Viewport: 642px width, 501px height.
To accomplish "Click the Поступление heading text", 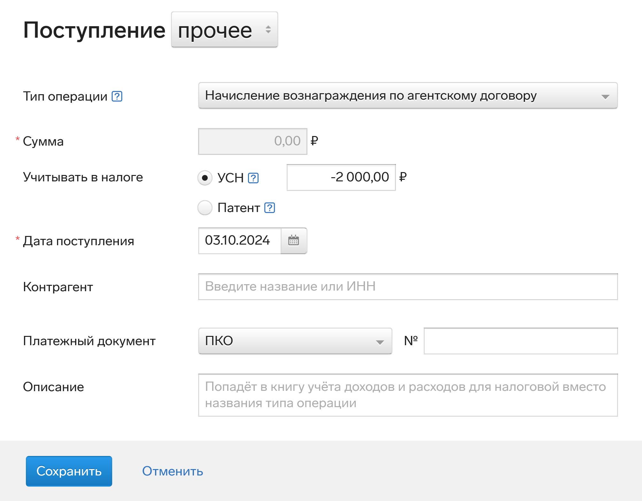I will point(94,30).
